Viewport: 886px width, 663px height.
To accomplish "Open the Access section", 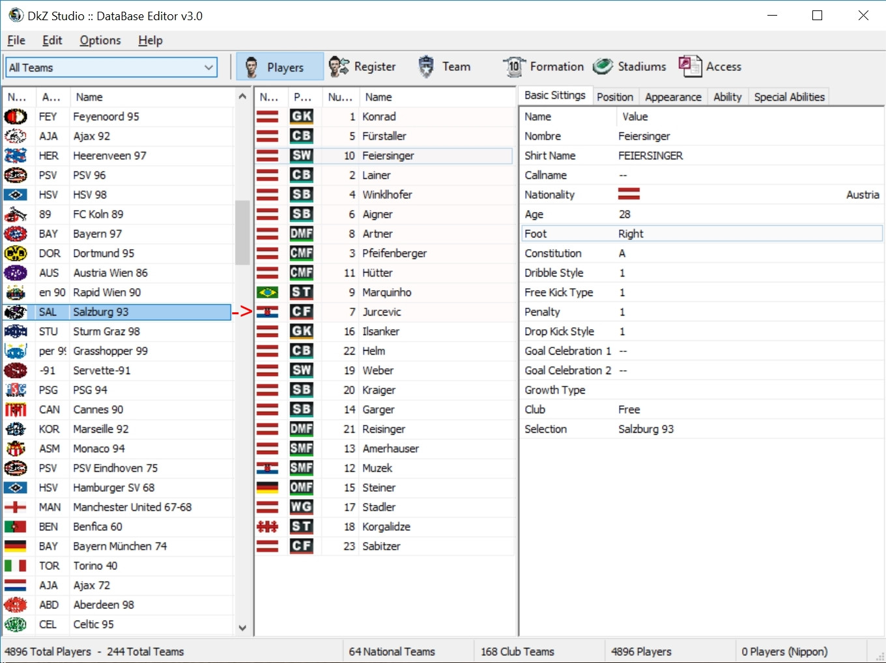I will coord(710,66).
